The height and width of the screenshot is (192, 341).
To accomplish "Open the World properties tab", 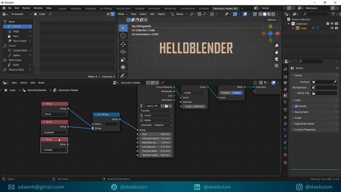I will click(286, 102).
